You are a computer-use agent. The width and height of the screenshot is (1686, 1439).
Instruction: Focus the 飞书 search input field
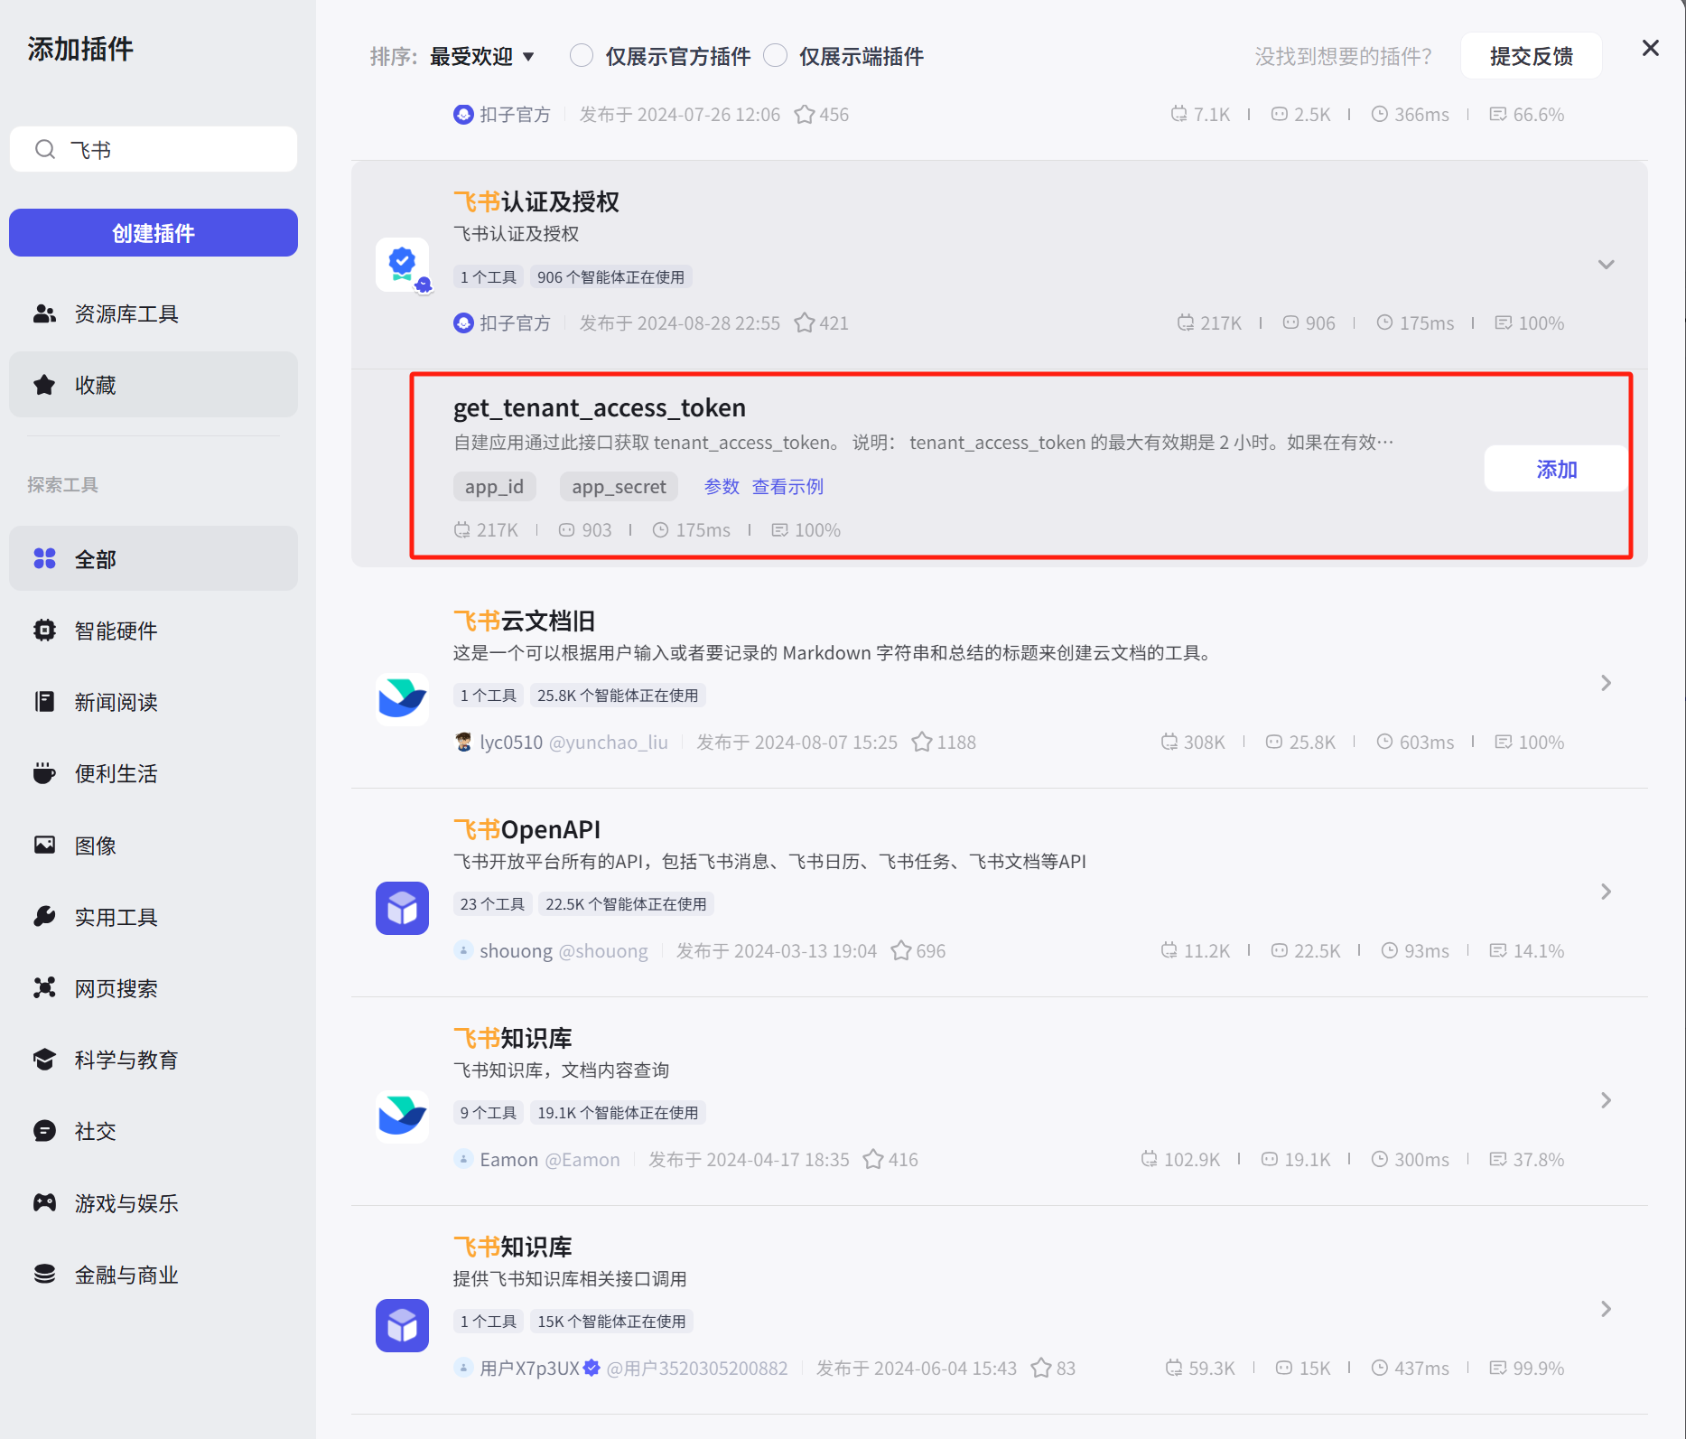click(x=154, y=149)
